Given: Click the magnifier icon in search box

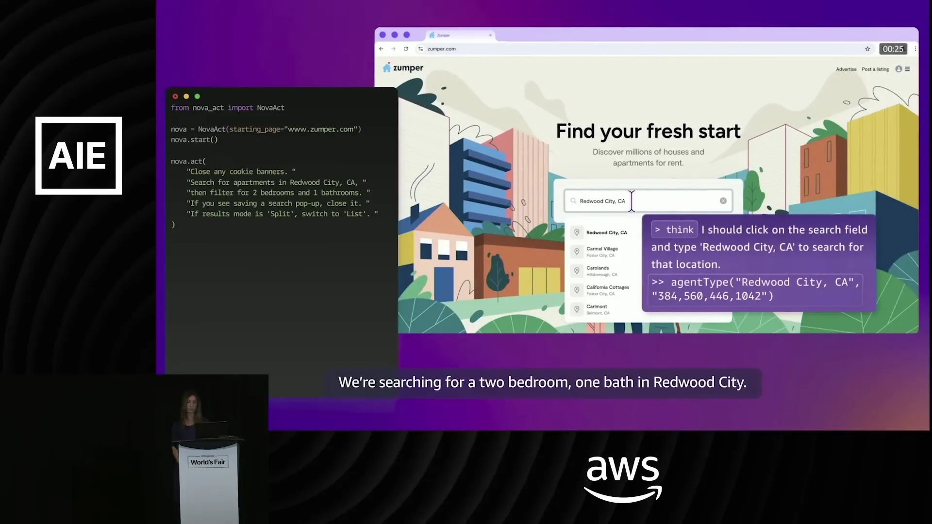Looking at the screenshot, I should point(573,201).
